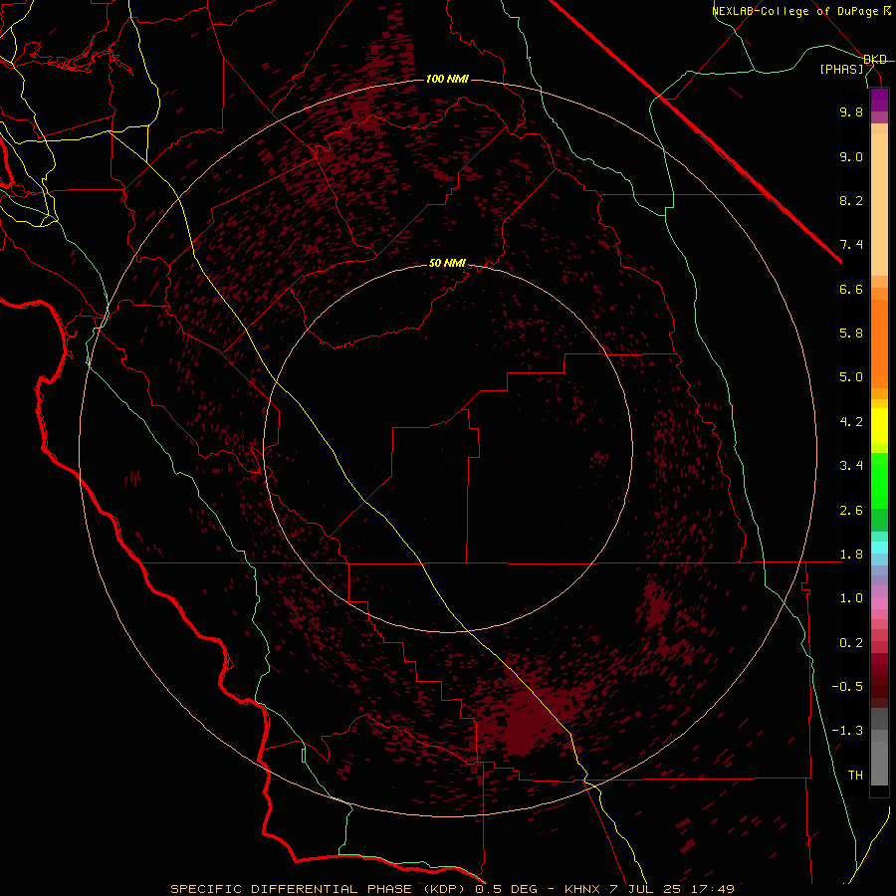This screenshot has width=896, height=896.
Task: Pick the orange band of the color bar
Action: (x=879, y=343)
